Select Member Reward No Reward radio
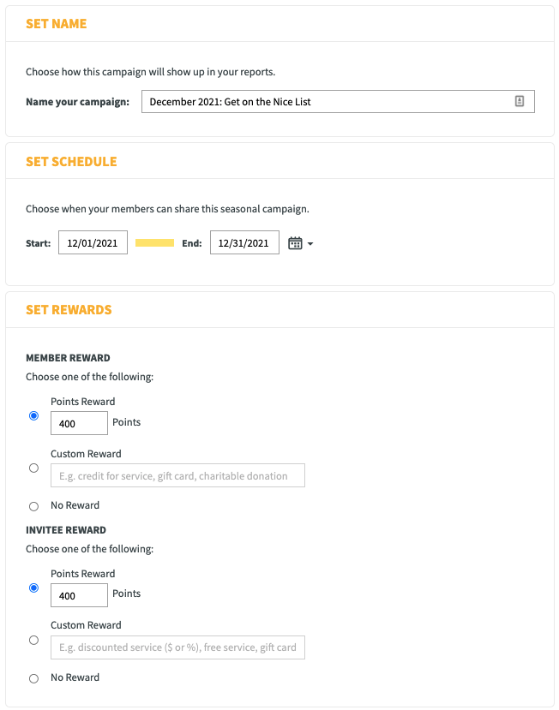Viewport: 559px width, 710px height. click(33, 506)
